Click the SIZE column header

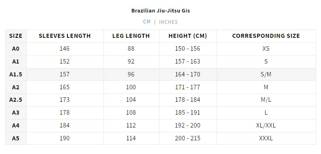coord(16,36)
